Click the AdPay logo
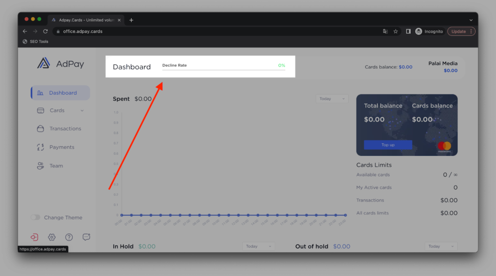 (x=61, y=63)
